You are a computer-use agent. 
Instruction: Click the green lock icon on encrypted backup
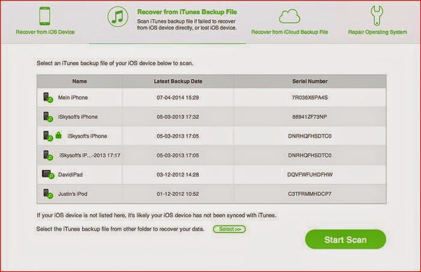coord(58,135)
